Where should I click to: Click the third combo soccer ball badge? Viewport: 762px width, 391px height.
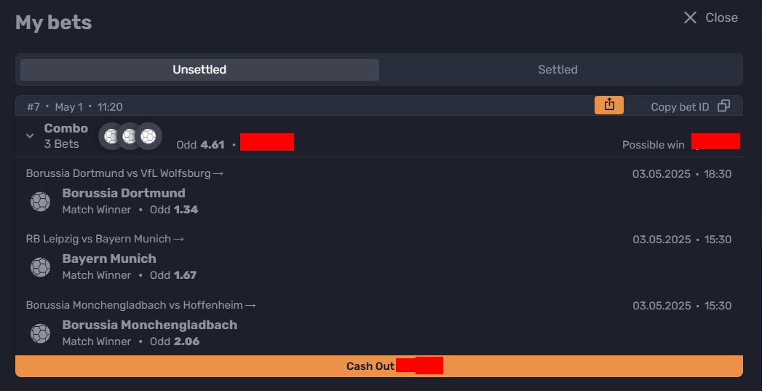[x=148, y=136]
